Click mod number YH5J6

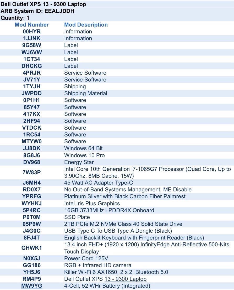pos(32,272)
